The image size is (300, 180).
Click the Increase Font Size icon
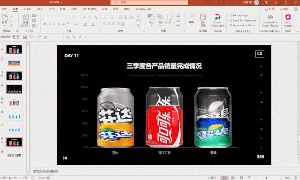click(85, 17)
